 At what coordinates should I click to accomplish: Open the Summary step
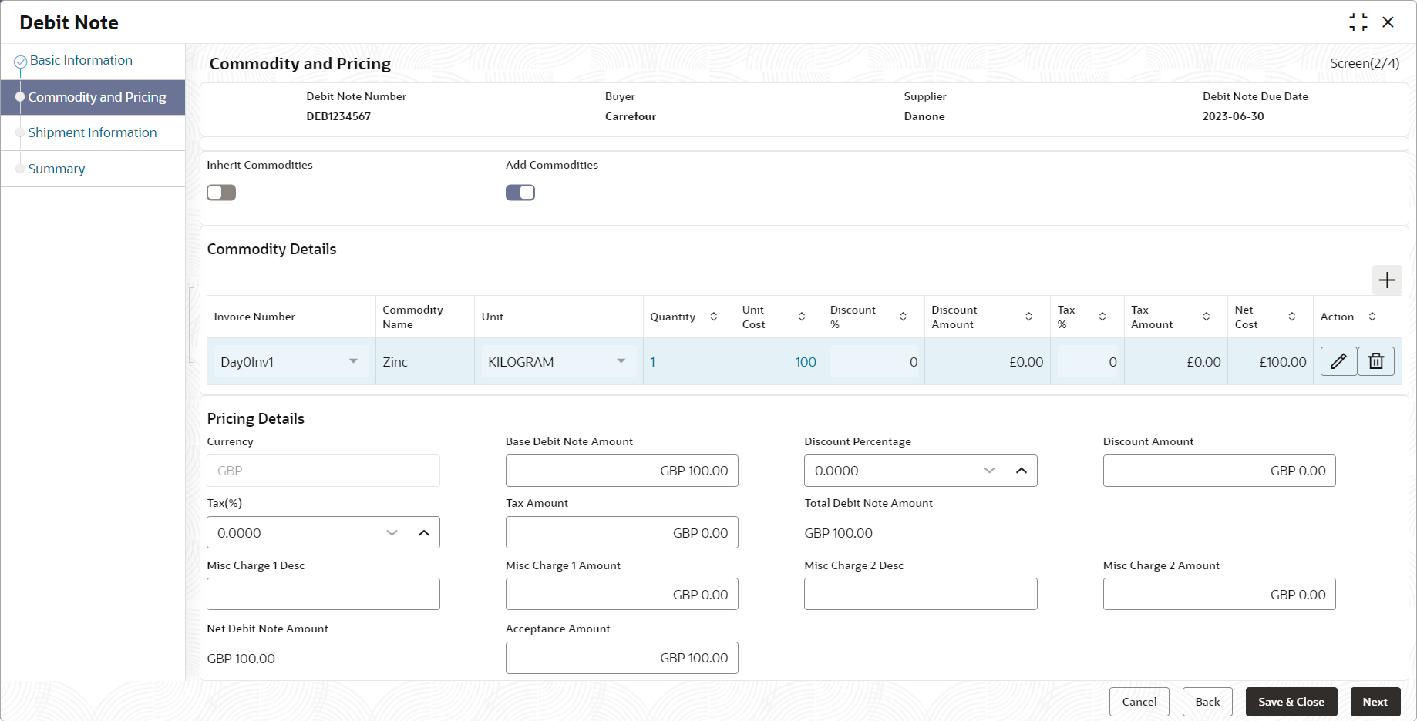[x=56, y=169]
